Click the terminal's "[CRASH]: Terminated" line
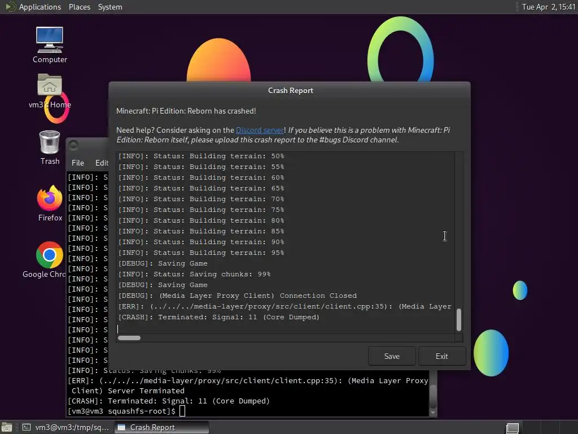 169,401
